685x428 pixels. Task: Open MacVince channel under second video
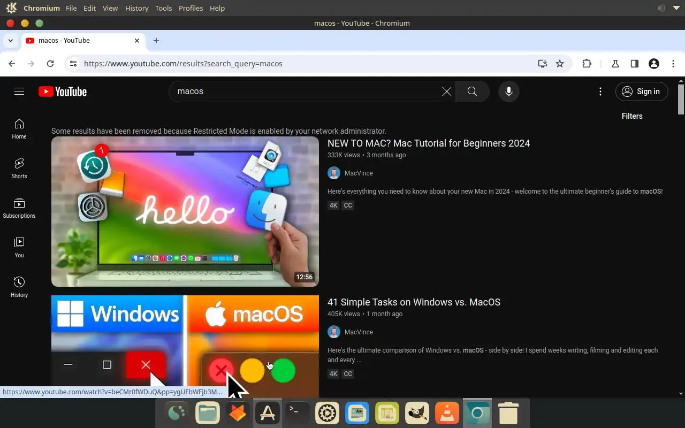pos(359,332)
